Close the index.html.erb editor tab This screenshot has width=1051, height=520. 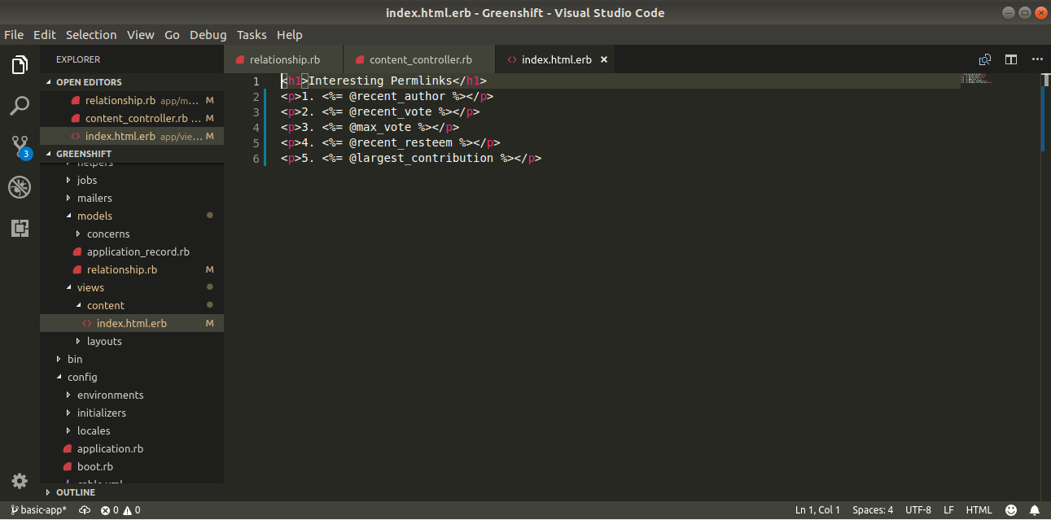[604, 59]
